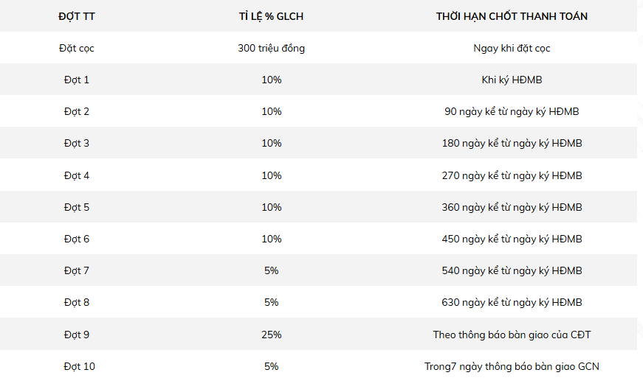
Task: Select the "Đợt 6" row label
Action: (77, 239)
